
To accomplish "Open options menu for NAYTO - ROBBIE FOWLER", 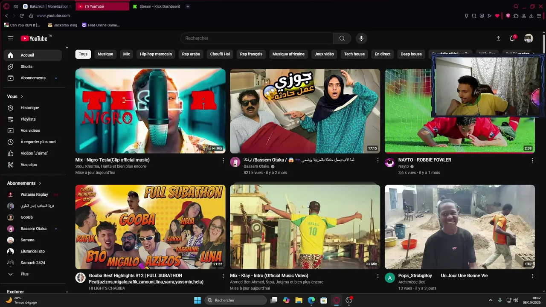I will pos(532,160).
